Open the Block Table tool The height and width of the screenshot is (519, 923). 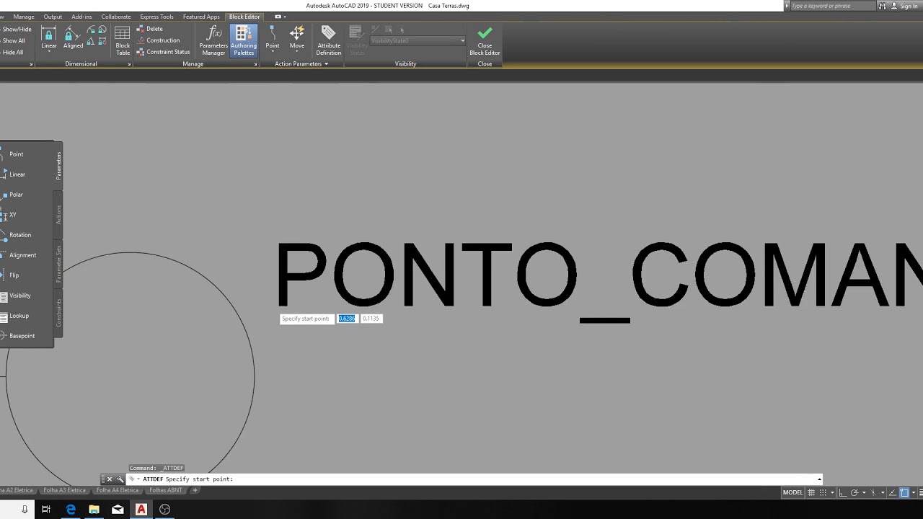pos(123,40)
